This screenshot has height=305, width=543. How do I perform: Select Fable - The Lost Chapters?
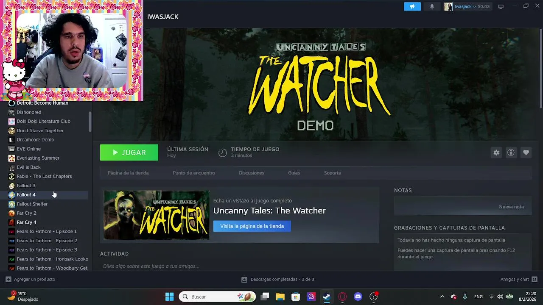(x=44, y=176)
